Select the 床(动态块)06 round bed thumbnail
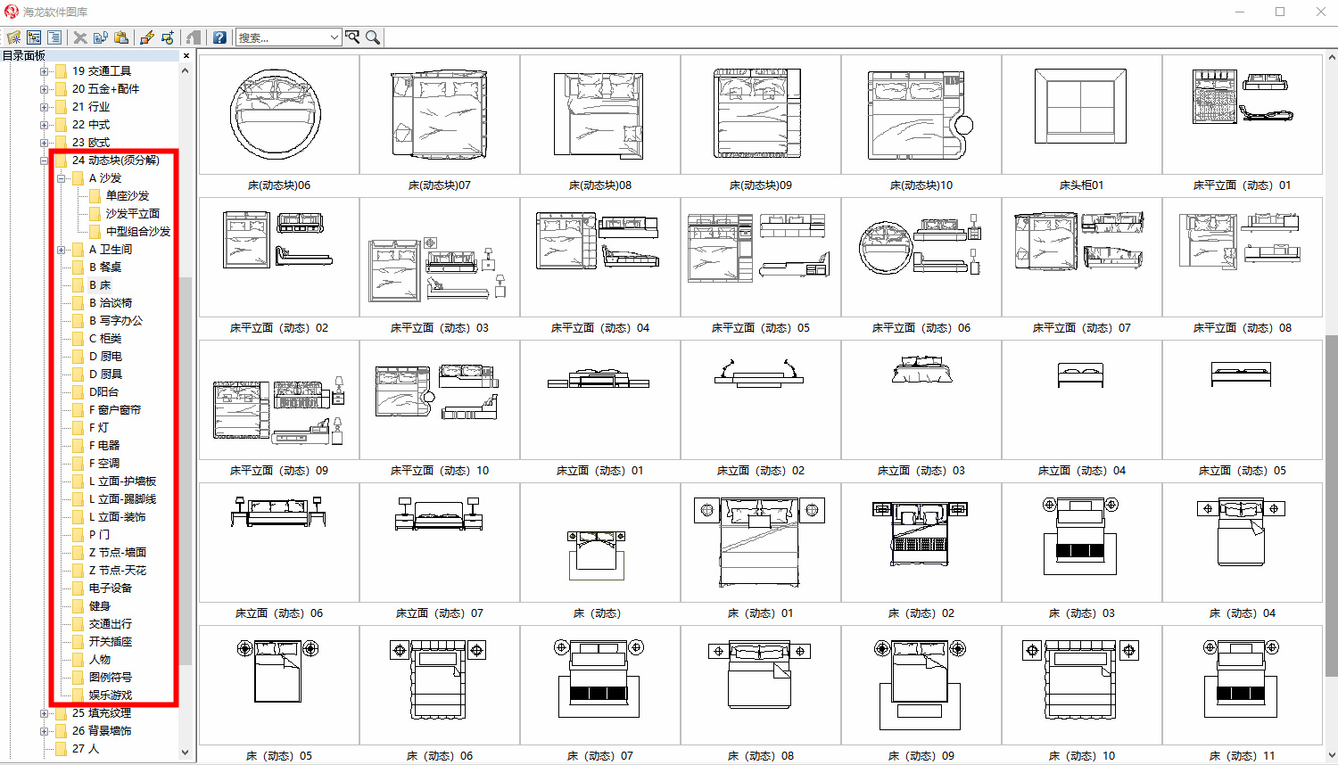 (x=278, y=115)
